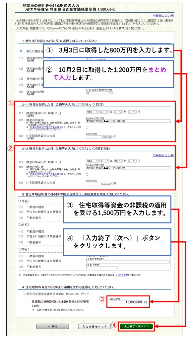Click the property location field in section 2-1

click(128, 121)
